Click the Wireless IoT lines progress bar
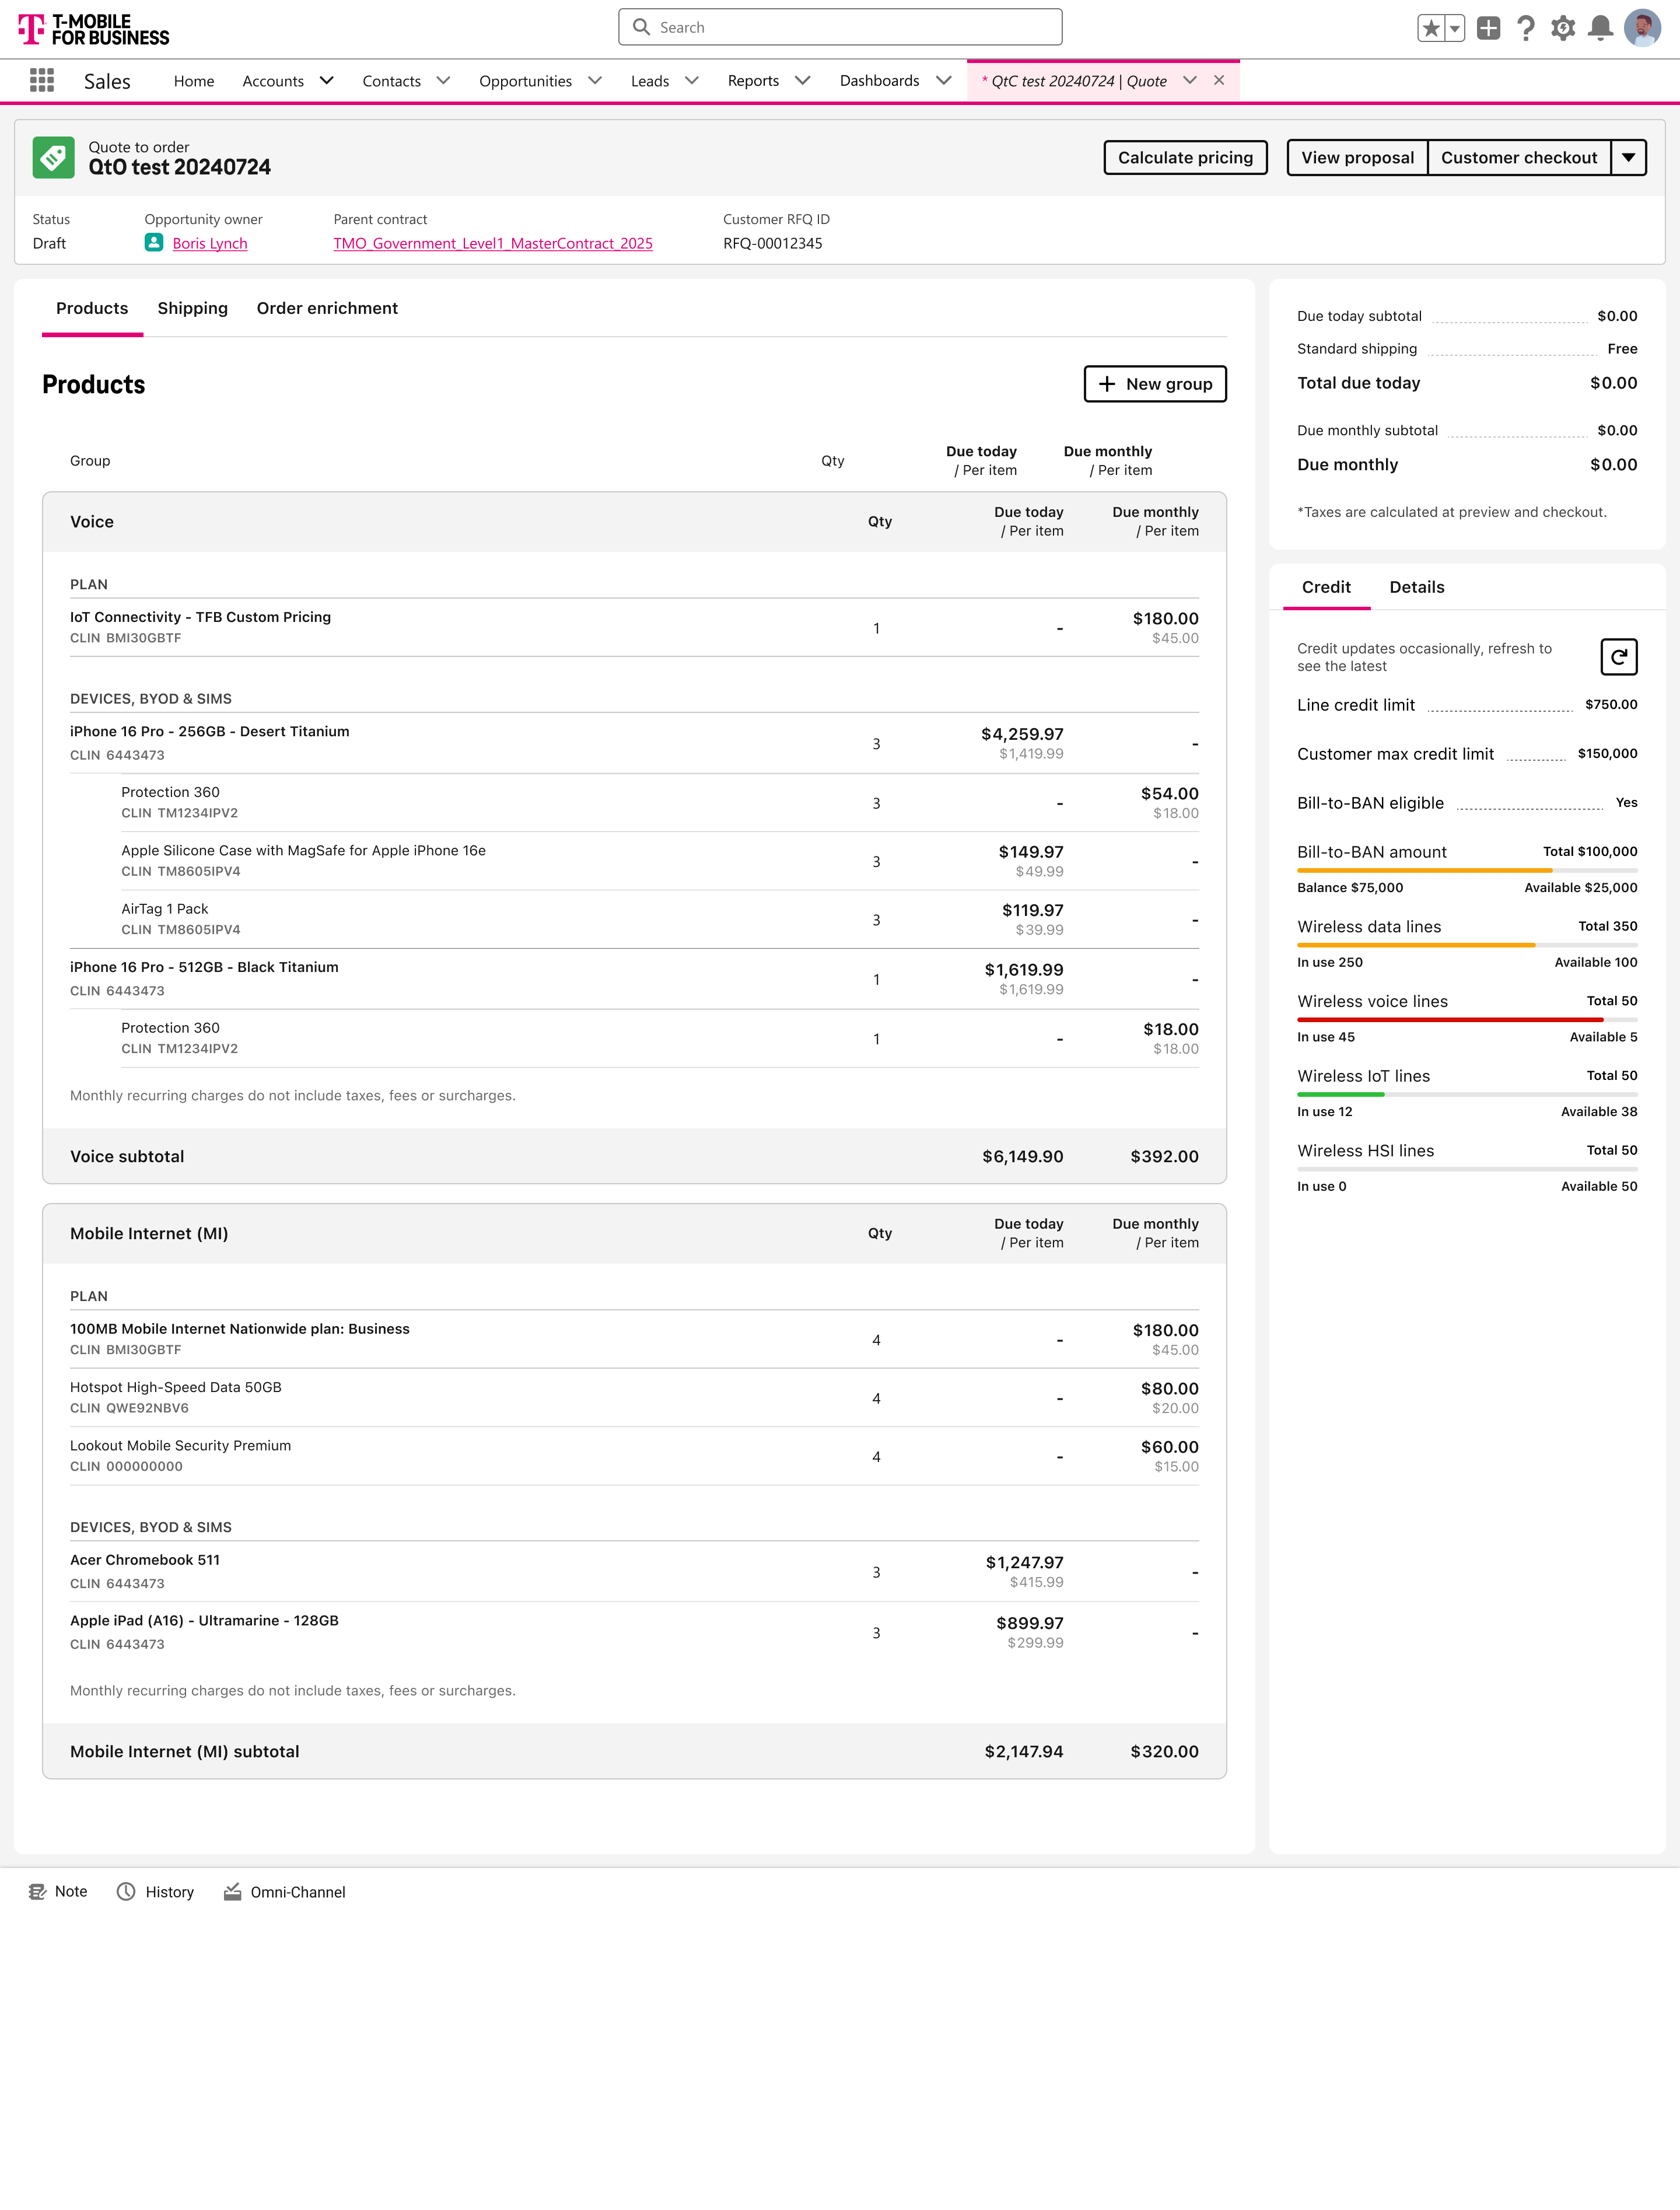This screenshot has width=1680, height=2210. tap(1467, 1095)
